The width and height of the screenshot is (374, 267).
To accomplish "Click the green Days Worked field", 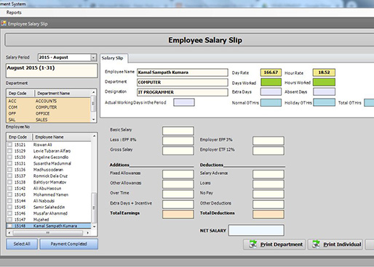I will coord(271,82).
